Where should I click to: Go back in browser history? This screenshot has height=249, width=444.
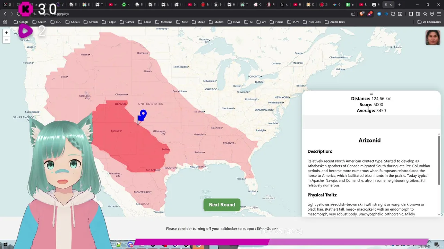click(5, 14)
